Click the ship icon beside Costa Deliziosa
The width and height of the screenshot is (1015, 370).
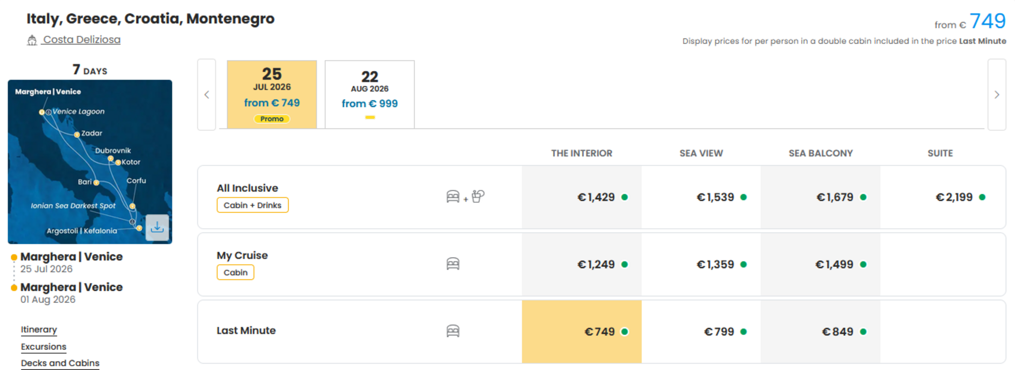point(31,40)
